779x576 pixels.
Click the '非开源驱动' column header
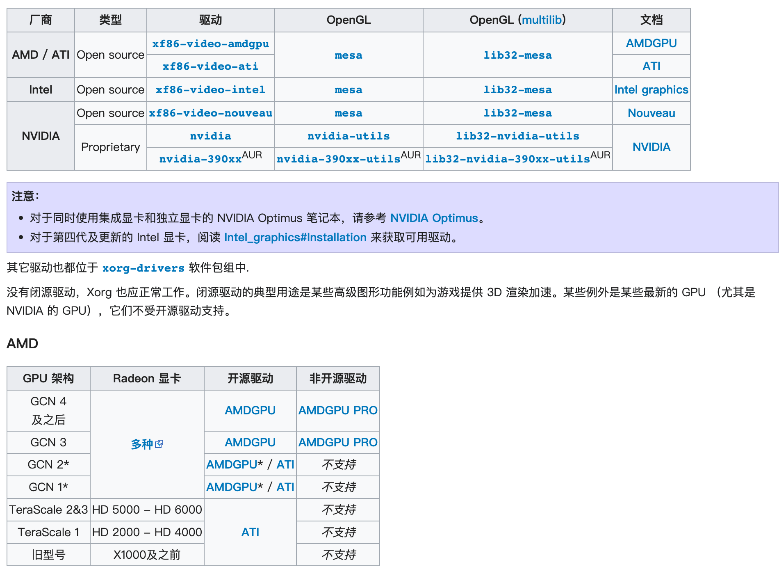338,378
